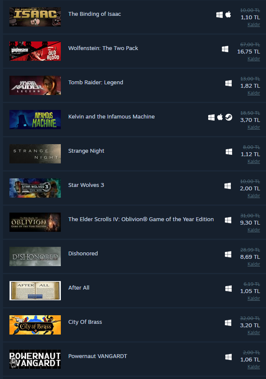Remove Powernaut VANGARDT with Kaldır link
266x379 pixels.
click(x=254, y=367)
